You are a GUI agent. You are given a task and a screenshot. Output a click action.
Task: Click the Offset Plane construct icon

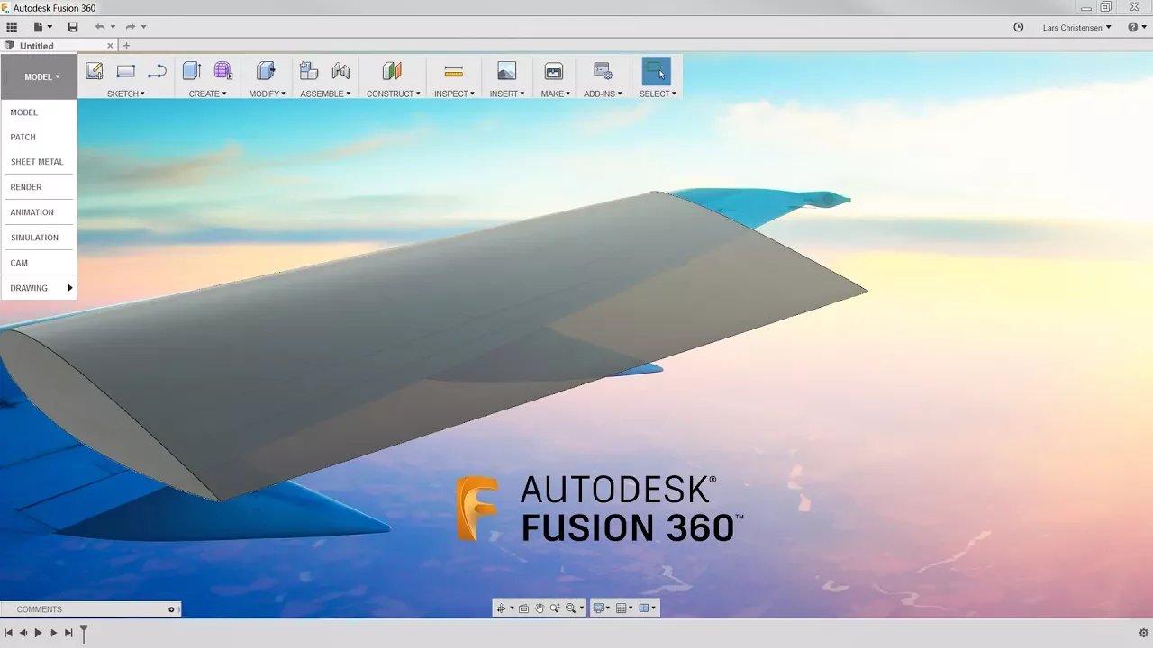point(392,71)
